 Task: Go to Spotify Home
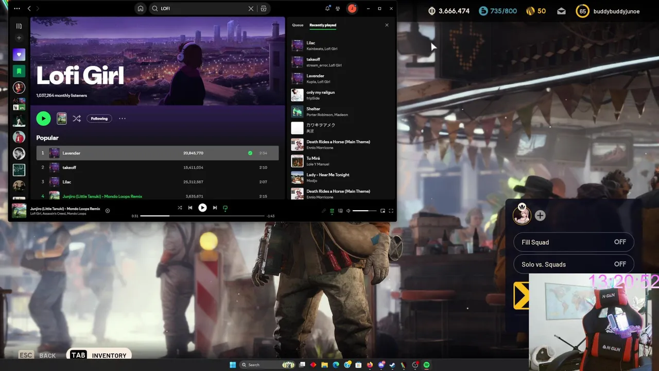141,8
